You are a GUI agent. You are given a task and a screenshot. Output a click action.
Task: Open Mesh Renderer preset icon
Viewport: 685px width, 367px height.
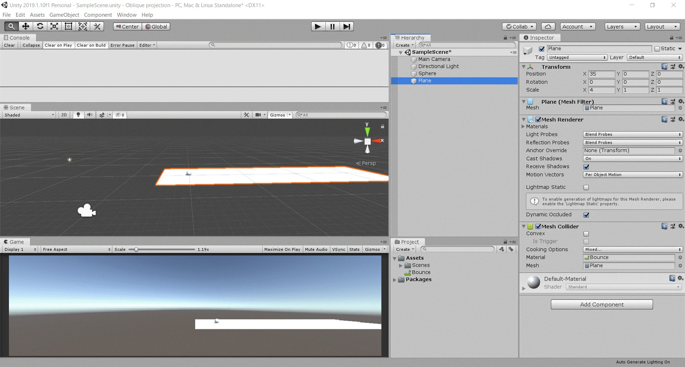(x=673, y=119)
